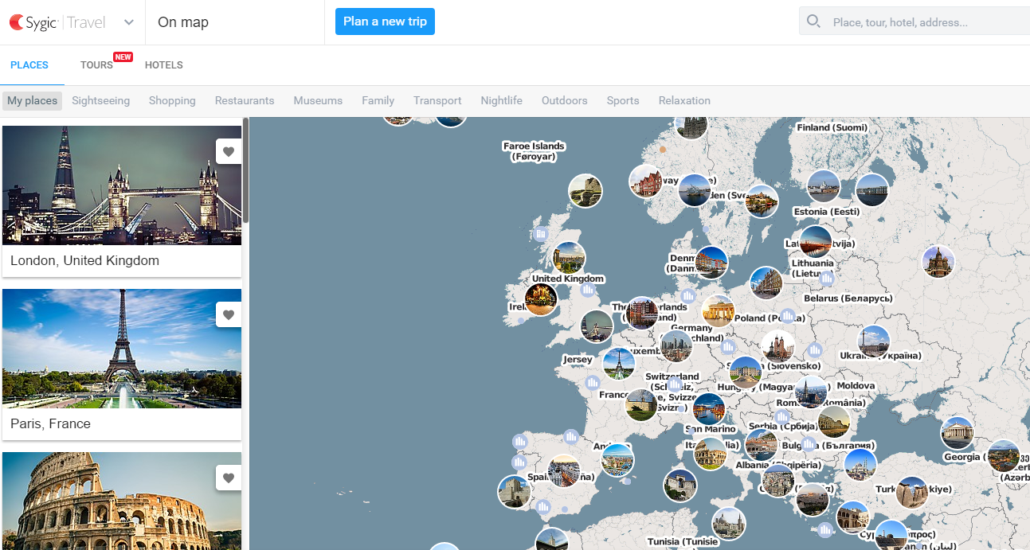Select the Sightseeing category filter
The image size is (1030, 550).
100,101
